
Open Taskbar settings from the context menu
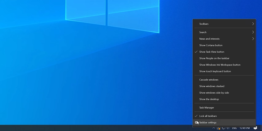click(x=224, y=122)
